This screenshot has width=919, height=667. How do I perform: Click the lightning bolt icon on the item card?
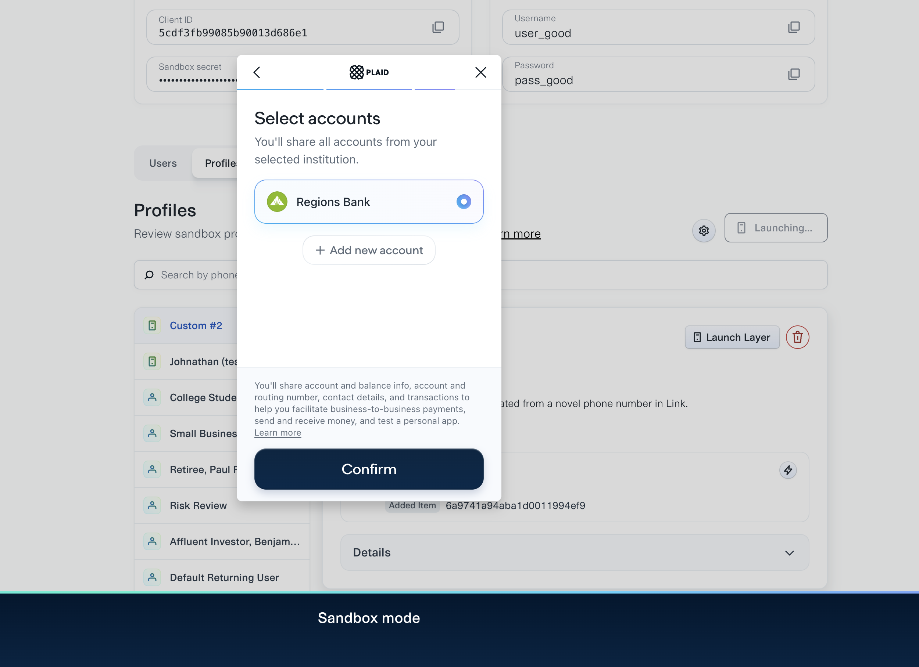(x=788, y=470)
